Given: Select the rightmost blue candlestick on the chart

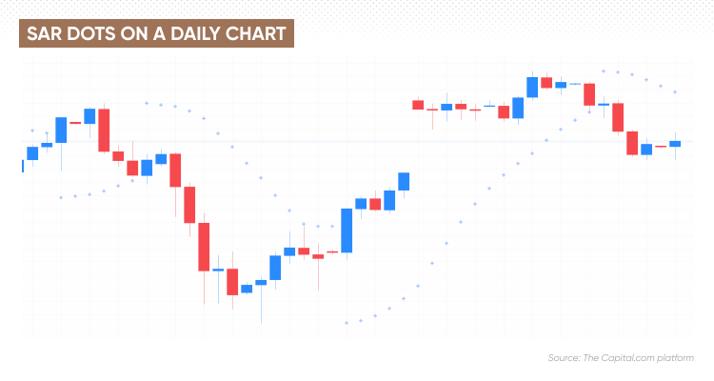Looking at the screenshot, I should (675, 144).
